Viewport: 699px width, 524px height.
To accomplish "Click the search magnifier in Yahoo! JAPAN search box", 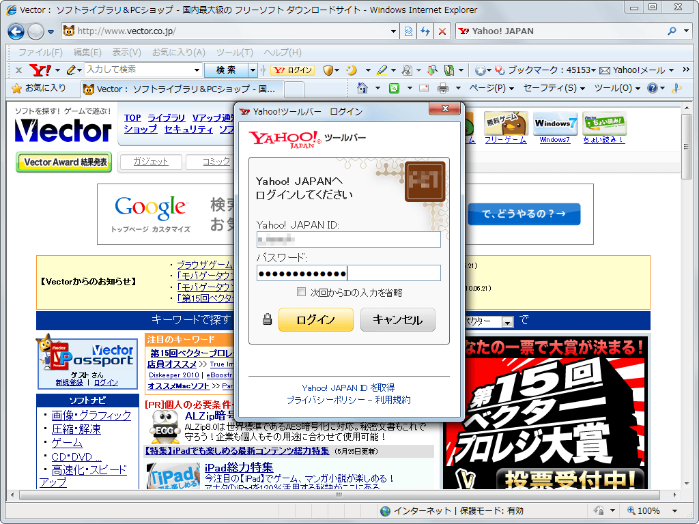I will [672, 31].
